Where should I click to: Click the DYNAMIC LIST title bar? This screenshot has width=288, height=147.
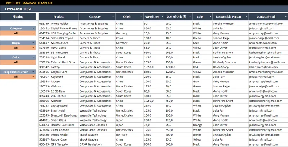[x=144, y=9]
